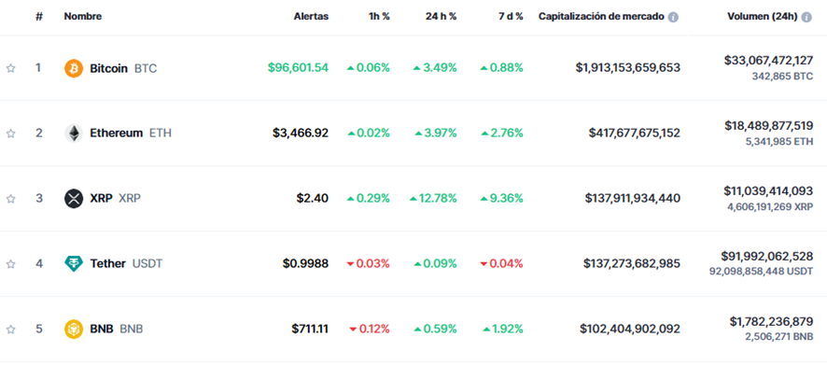This screenshot has width=827, height=365.
Task: Favorite XRP using its star
Action: click(10, 199)
